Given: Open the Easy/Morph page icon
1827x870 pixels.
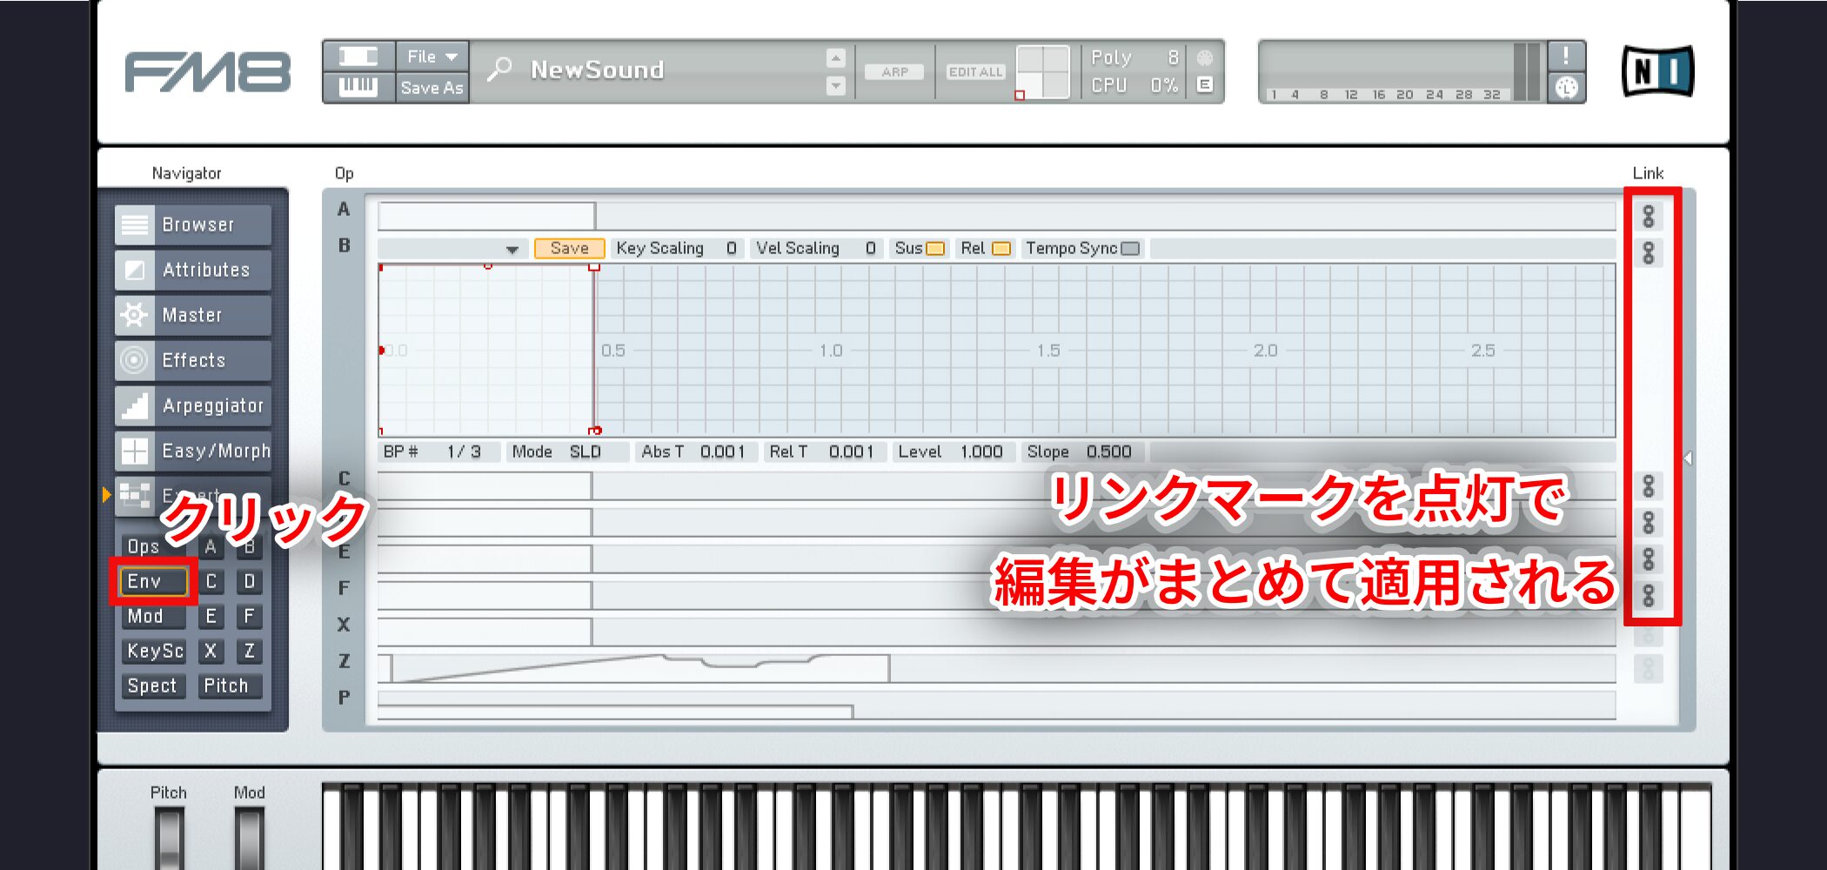Looking at the screenshot, I should 135,451.
